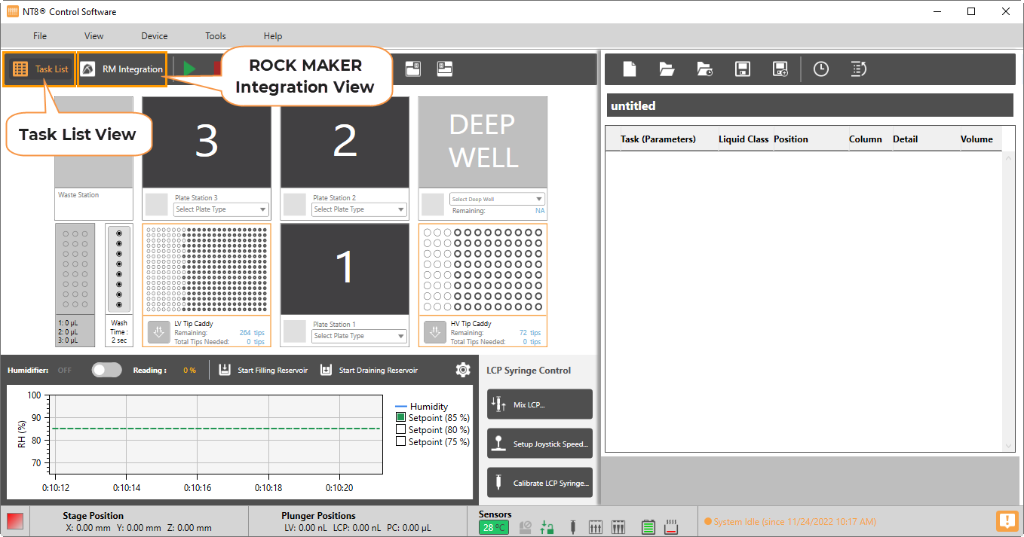Switch to the Task List view tab
1024x537 pixels.
click(41, 69)
